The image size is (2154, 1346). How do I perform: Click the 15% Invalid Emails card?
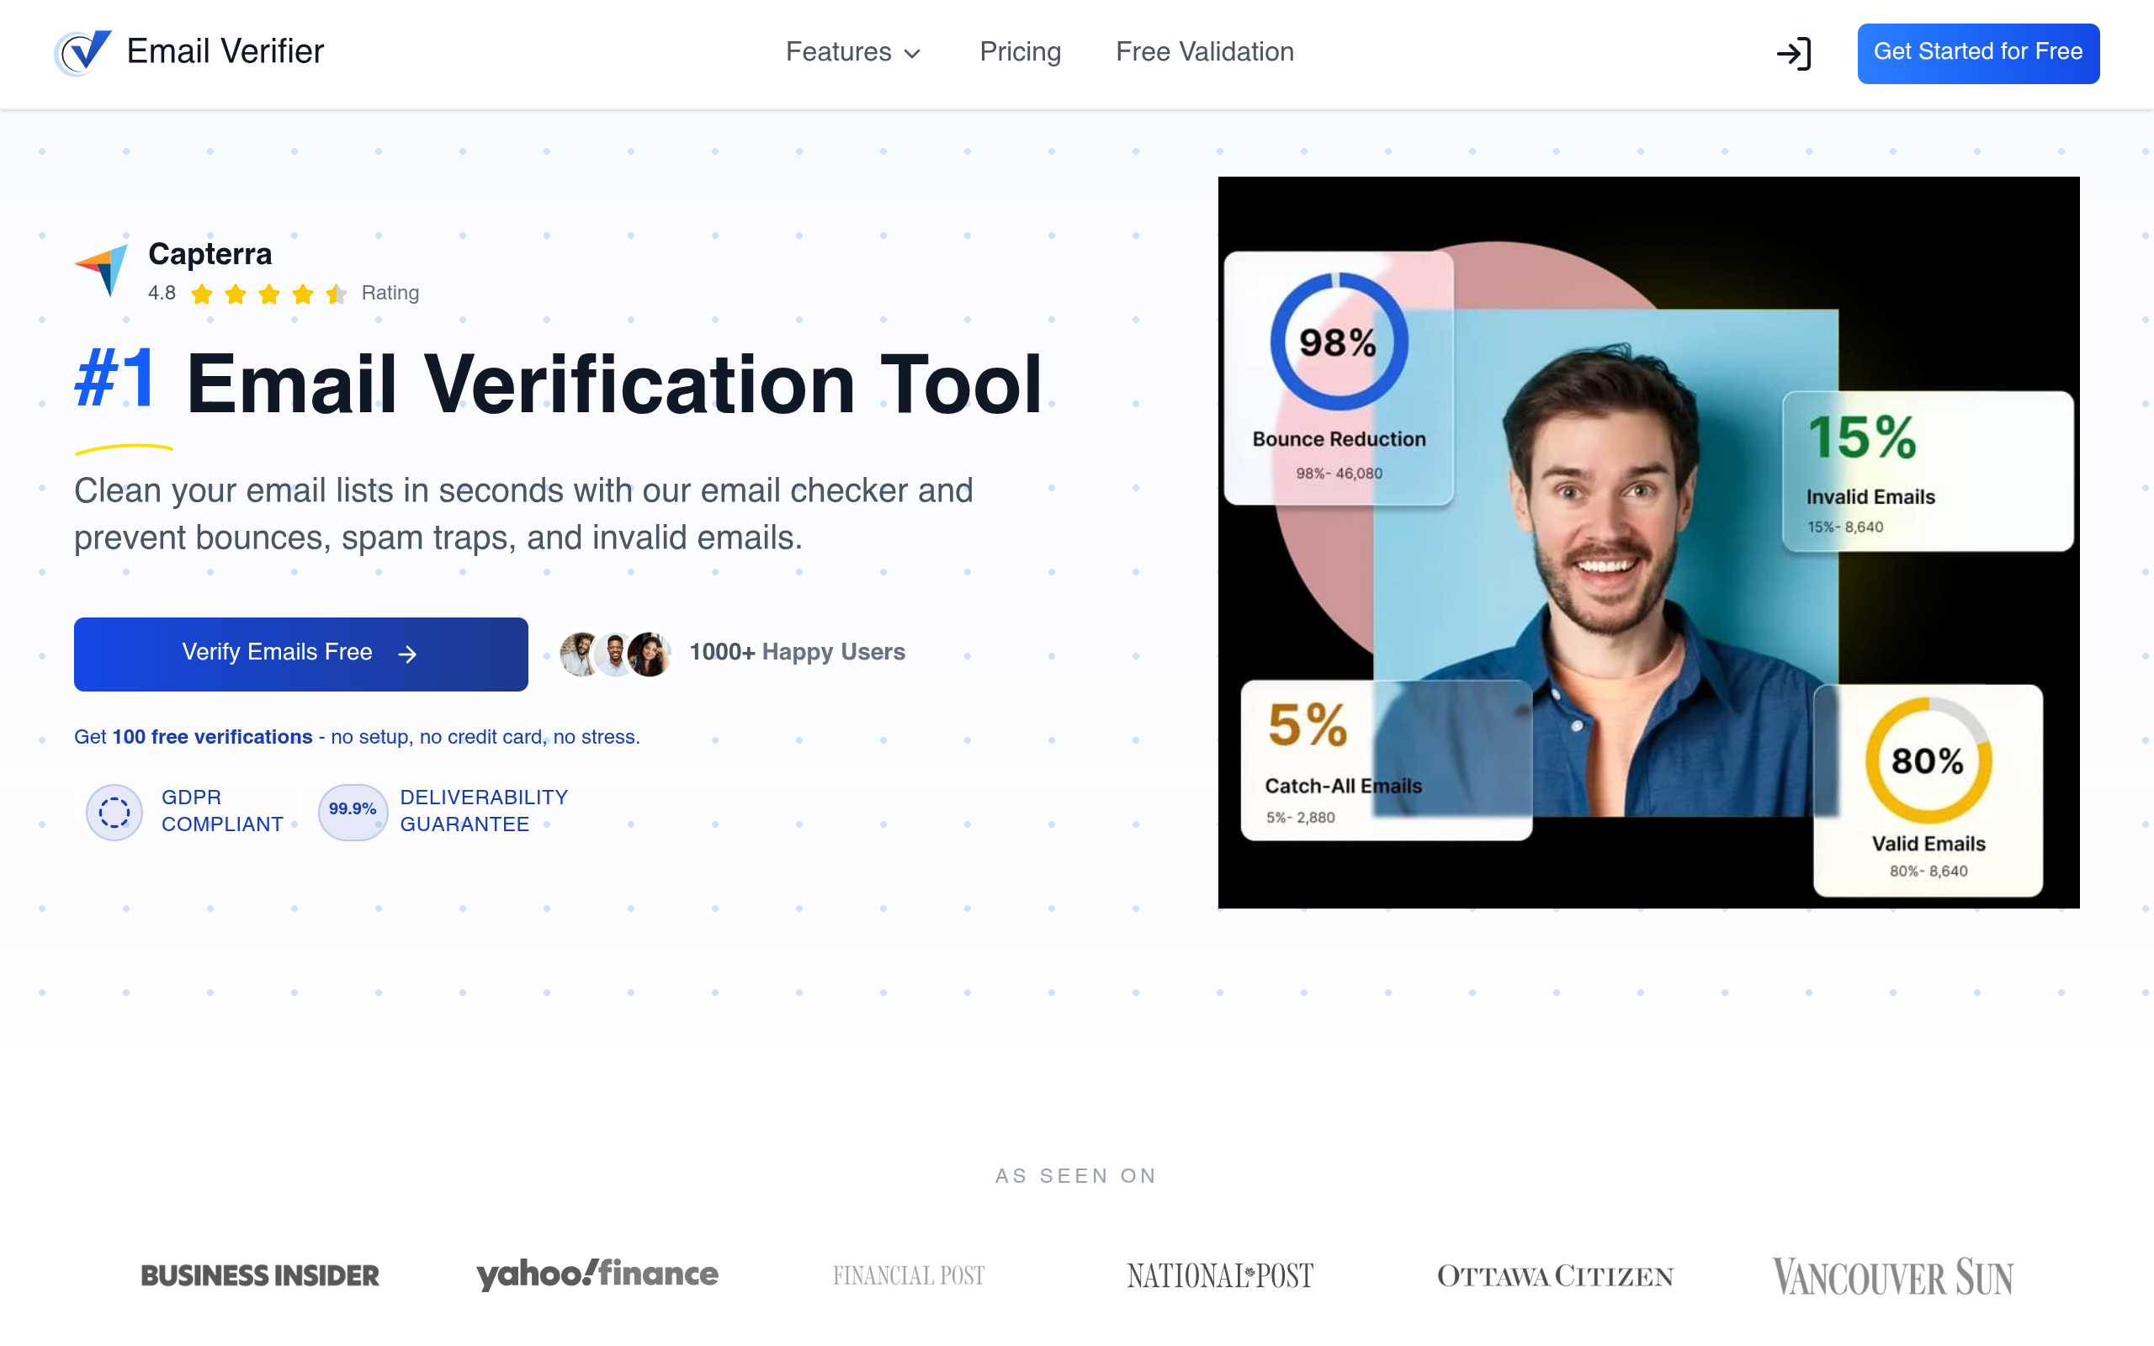click(1927, 471)
